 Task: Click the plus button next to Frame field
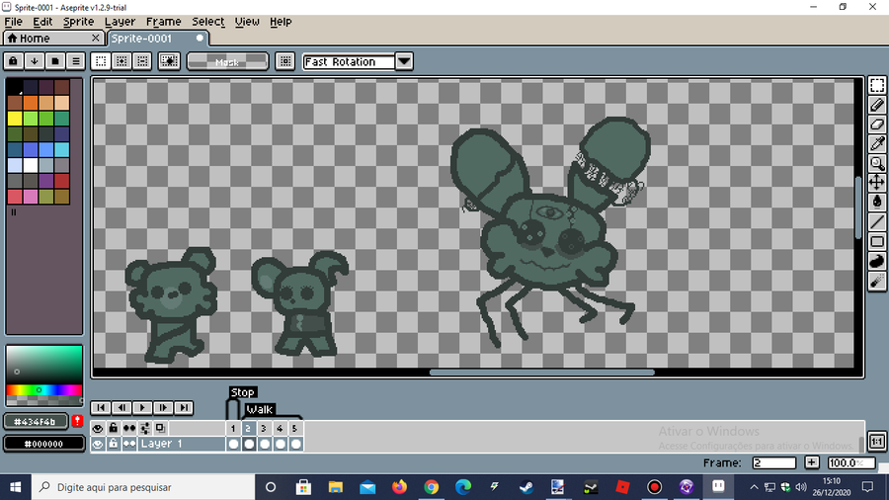(x=812, y=462)
